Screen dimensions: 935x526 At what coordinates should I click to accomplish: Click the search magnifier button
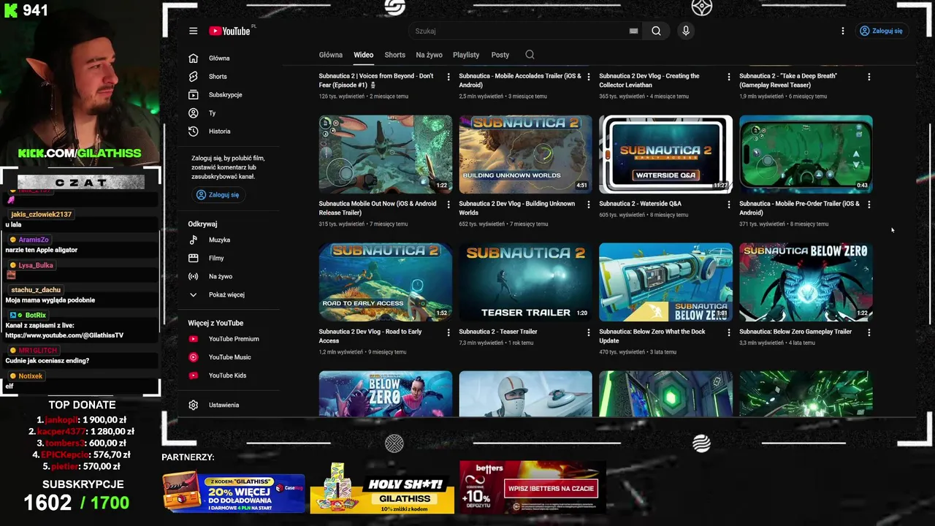(x=656, y=31)
